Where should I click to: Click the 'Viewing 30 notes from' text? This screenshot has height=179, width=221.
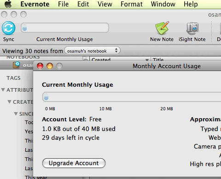point(33,51)
